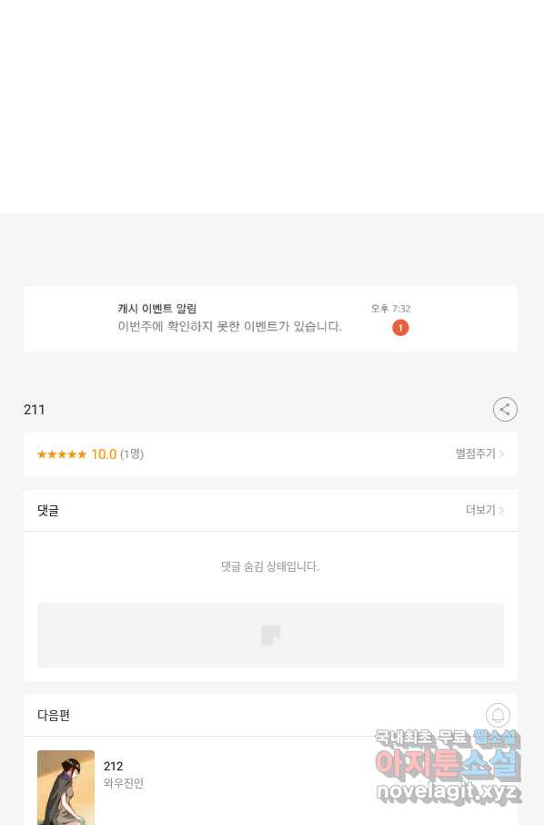Click the 10.0 rating score
This screenshot has width=544, height=825.
(104, 454)
